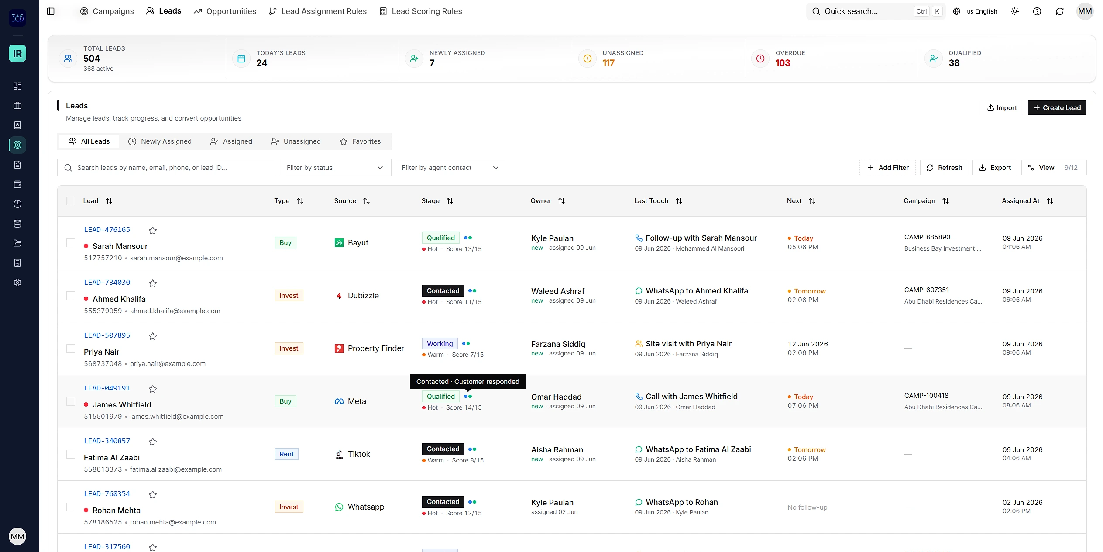Tick the Fatima Al Zaabi row checkbox

pos(71,454)
